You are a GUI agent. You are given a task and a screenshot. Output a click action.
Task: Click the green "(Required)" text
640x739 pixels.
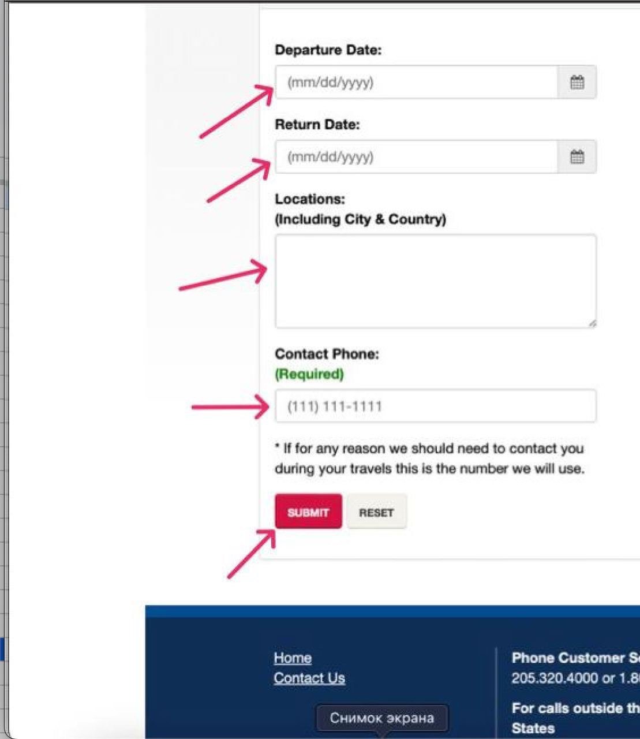[x=309, y=374]
